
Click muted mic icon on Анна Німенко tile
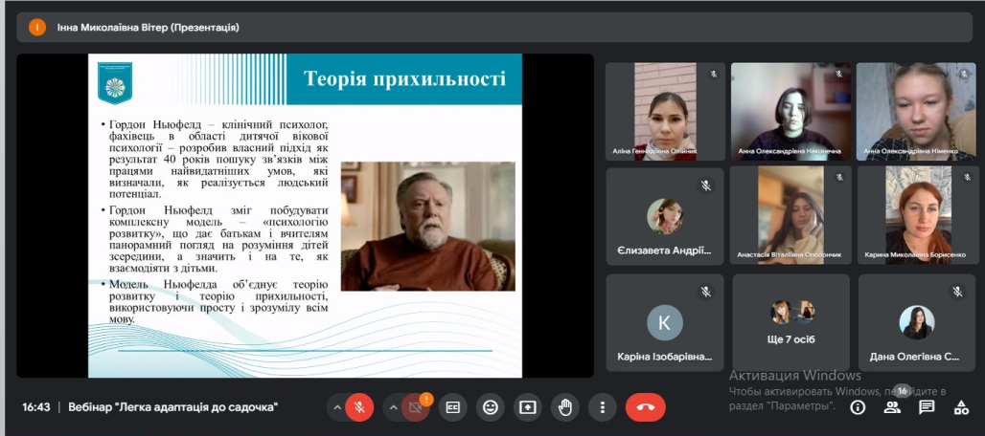tap(964, 74)
